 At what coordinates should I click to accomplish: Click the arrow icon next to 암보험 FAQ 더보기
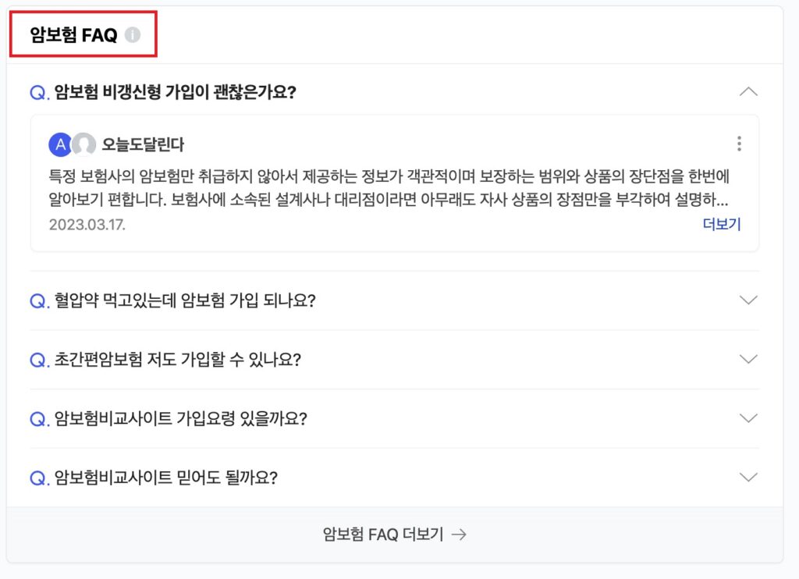[x=460, y=535]
